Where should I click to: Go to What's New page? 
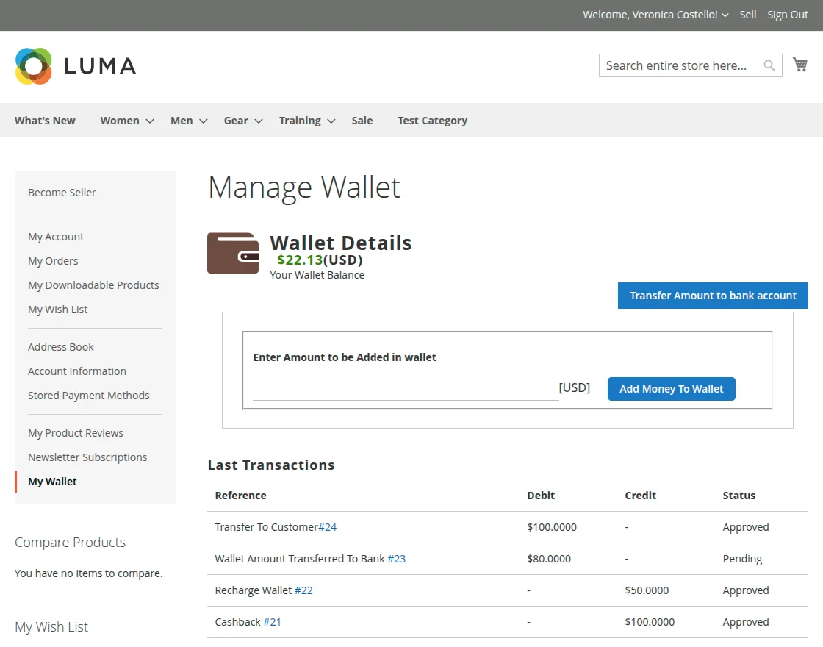[x=45, y=121]
